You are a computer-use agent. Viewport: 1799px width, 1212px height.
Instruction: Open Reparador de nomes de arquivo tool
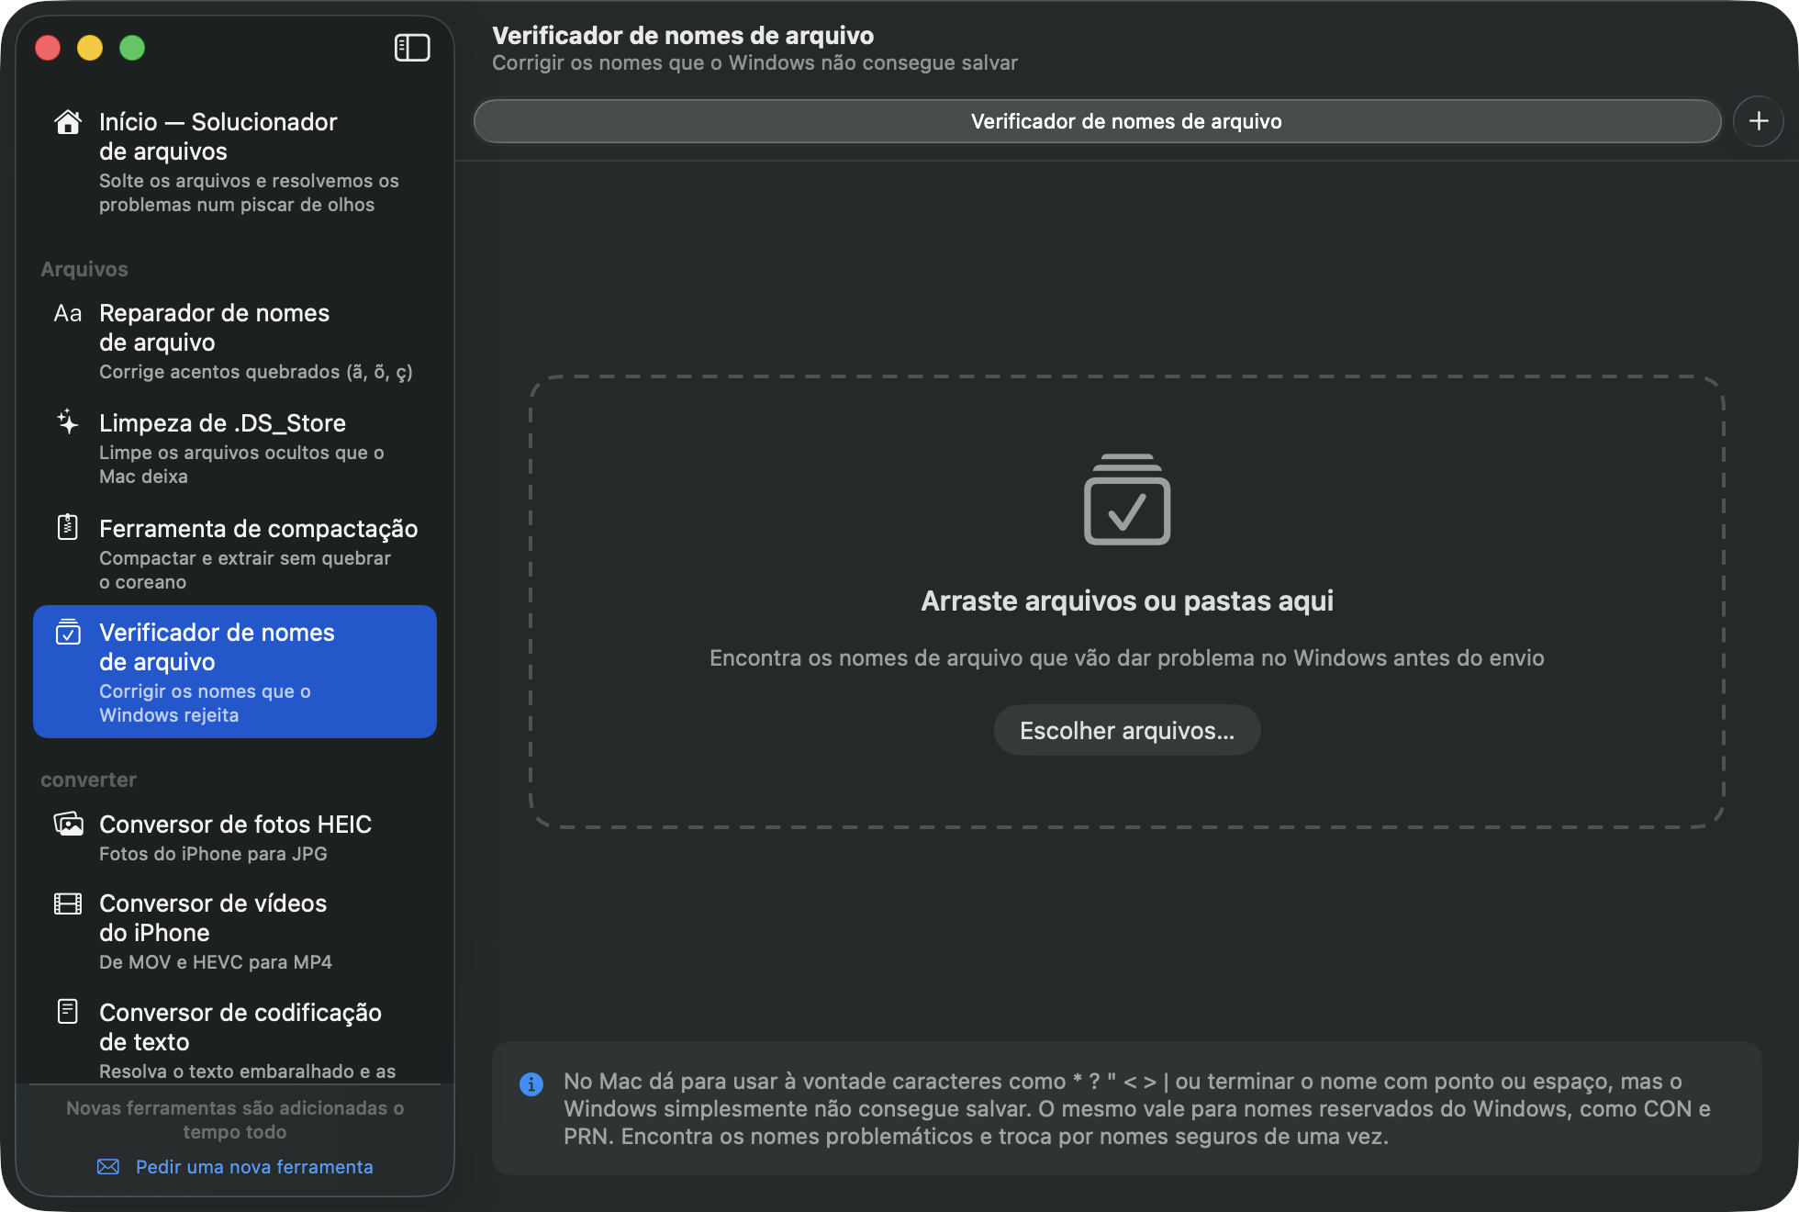pos(235,342)
